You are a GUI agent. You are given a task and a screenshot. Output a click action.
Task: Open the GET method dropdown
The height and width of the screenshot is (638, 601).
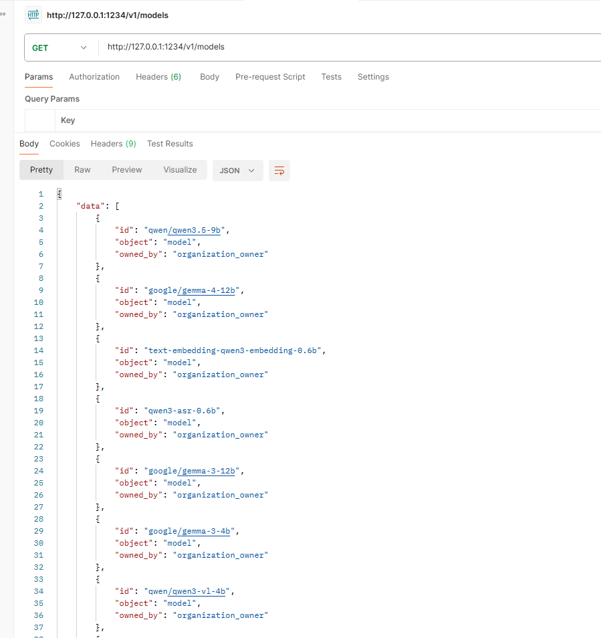59,47
